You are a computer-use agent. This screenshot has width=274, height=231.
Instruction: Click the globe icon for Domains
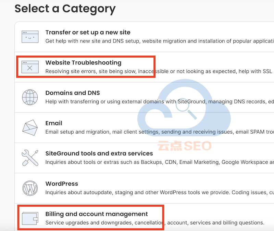[30, 97]
